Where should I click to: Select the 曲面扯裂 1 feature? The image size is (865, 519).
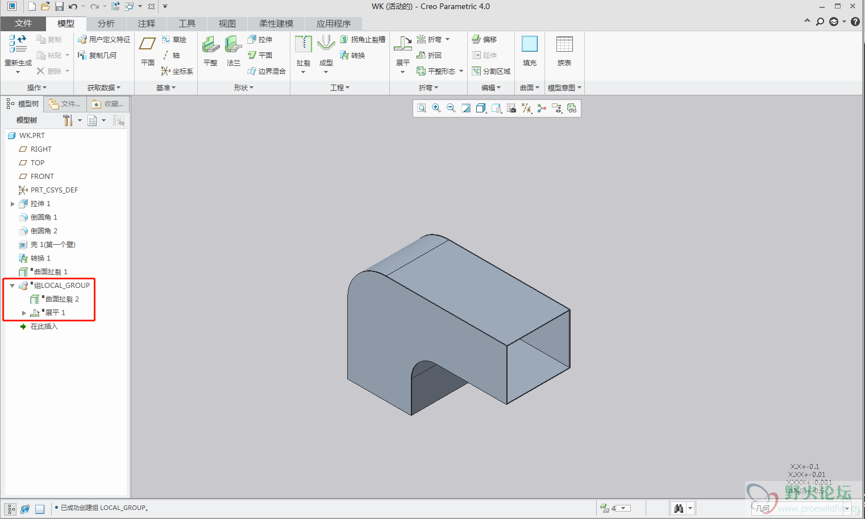43,272
